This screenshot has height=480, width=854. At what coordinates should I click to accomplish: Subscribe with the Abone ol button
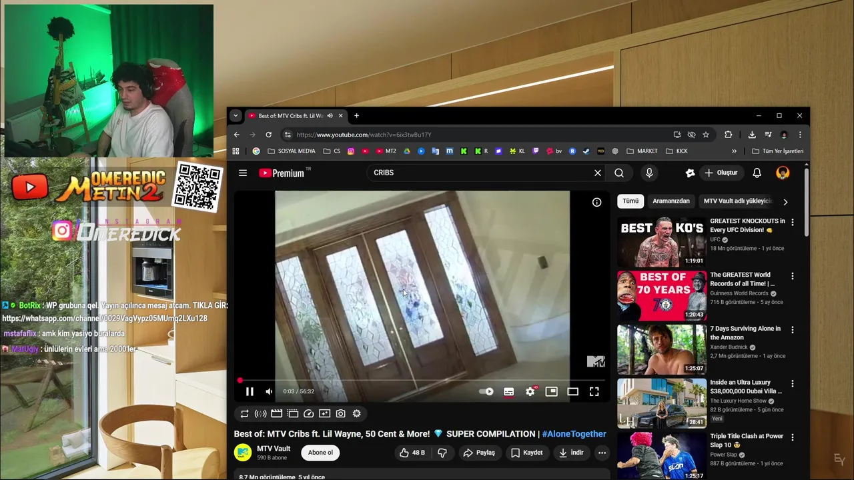click(320, 453)
